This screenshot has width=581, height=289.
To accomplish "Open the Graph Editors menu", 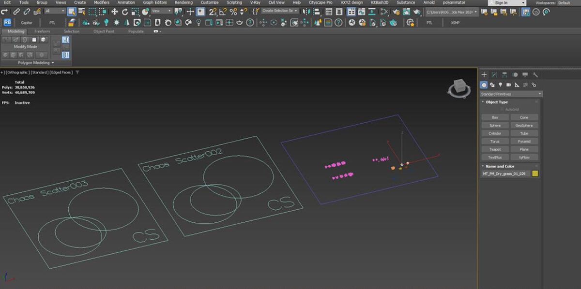I will click(x=155, y=2).
